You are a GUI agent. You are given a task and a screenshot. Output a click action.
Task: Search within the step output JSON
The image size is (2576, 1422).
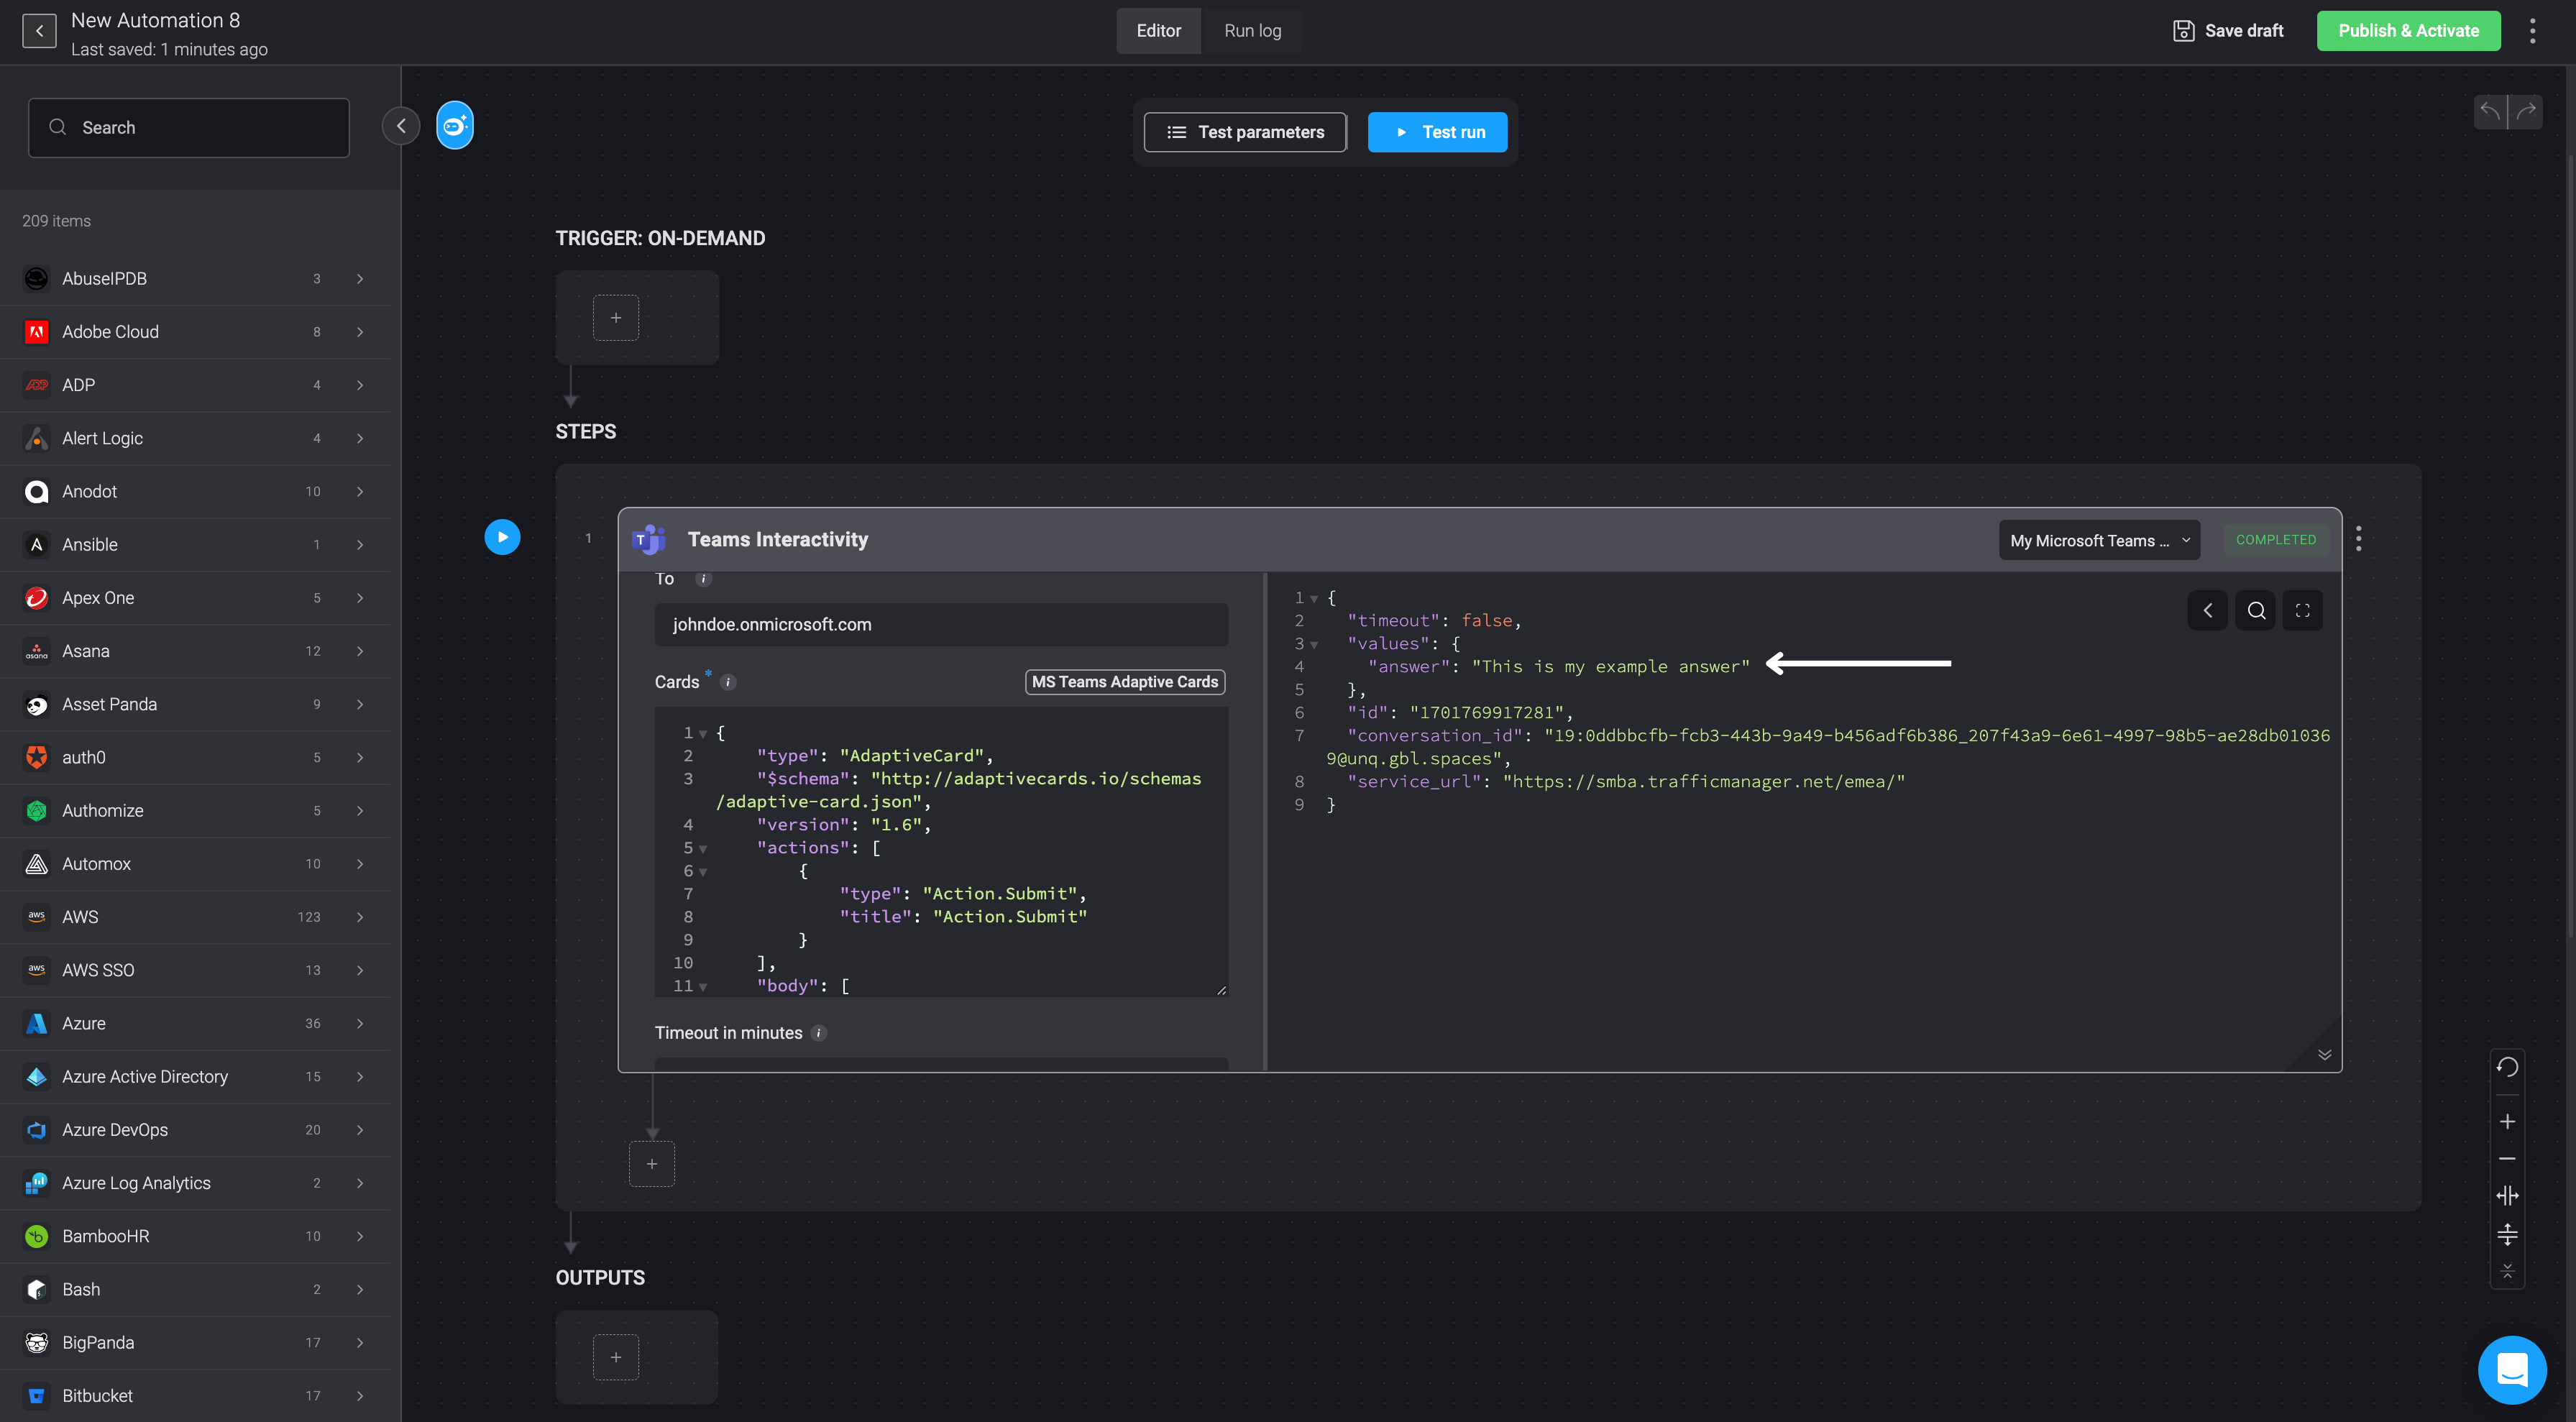[2256, 610]
